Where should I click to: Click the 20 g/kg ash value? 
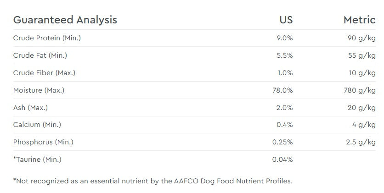pos(361,107)
